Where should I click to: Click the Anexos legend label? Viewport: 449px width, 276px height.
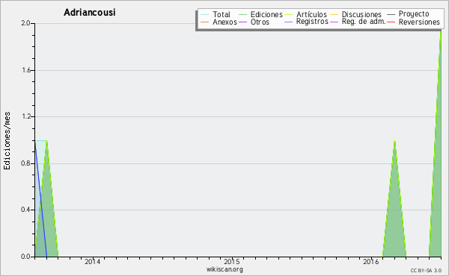pos(224,22)
